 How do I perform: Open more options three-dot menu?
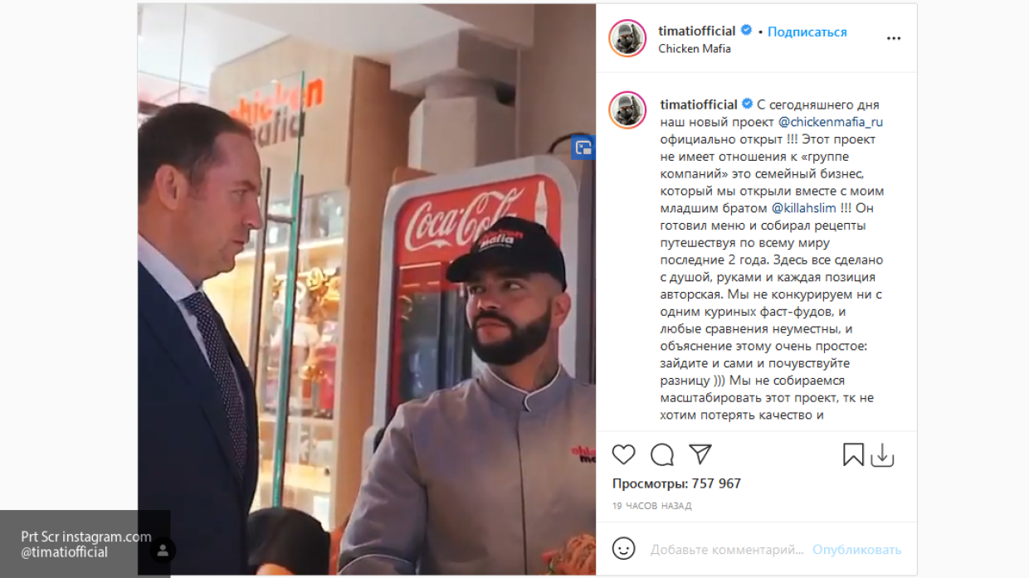(894, 38)
